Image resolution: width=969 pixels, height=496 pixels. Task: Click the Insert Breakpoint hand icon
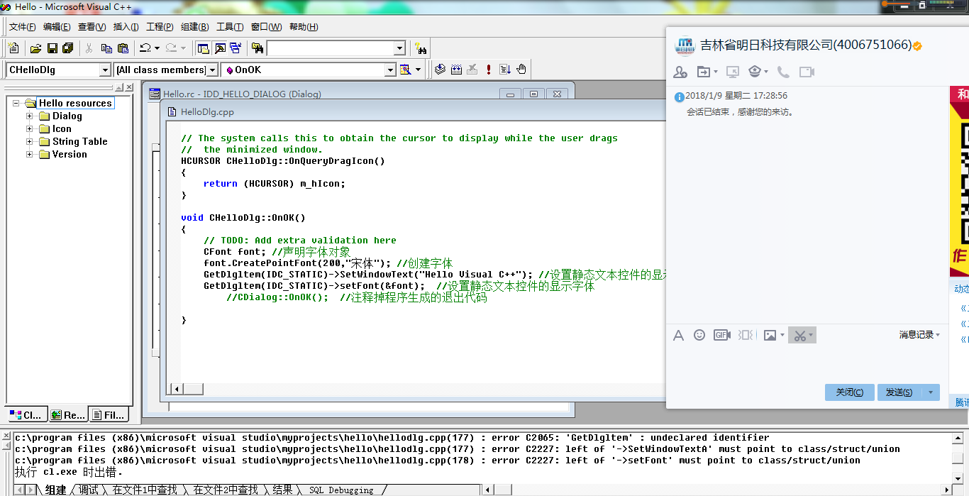[521, 70]
